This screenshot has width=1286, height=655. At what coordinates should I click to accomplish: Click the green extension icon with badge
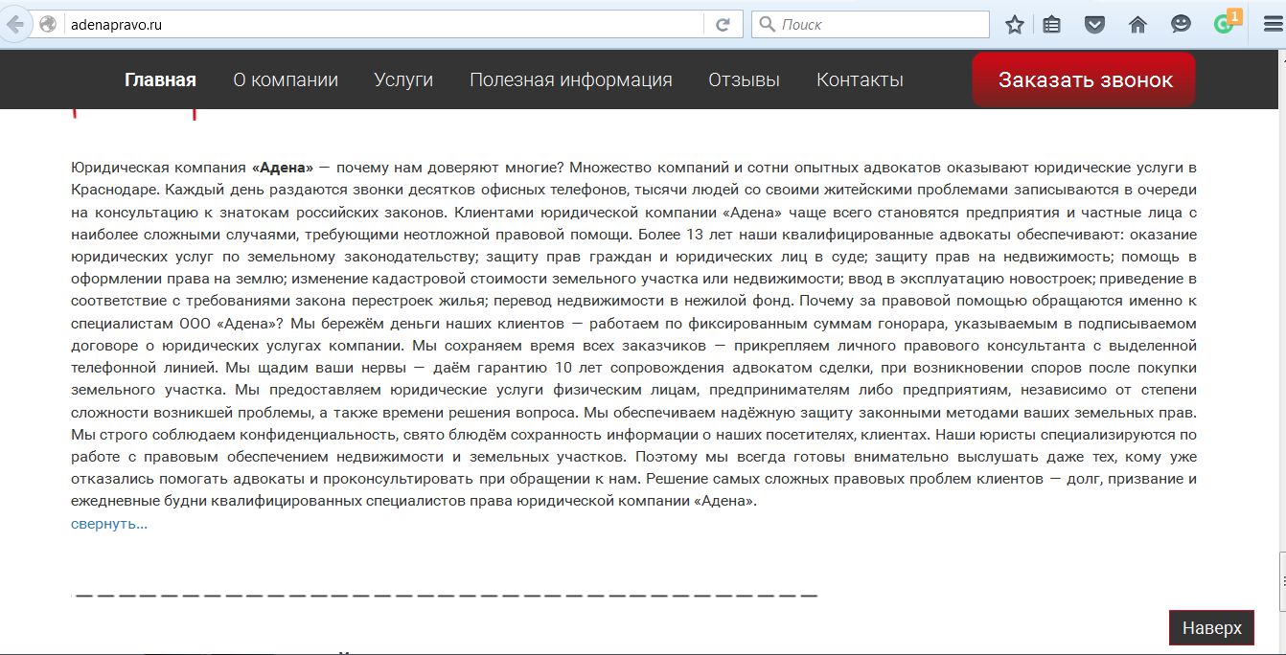point(1225,24)
